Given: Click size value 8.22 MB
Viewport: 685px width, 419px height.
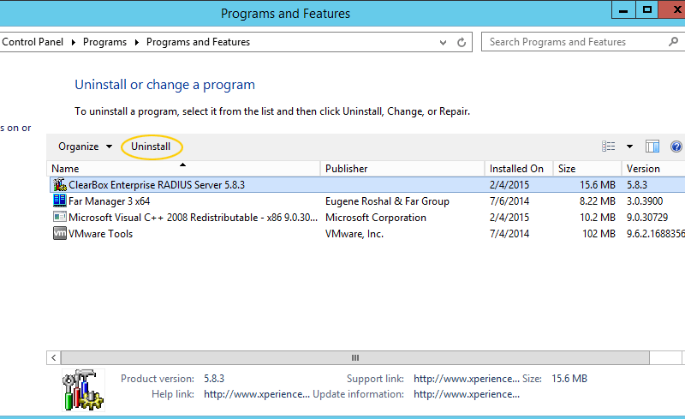Looking at the screenshot, I should point(597,201).
